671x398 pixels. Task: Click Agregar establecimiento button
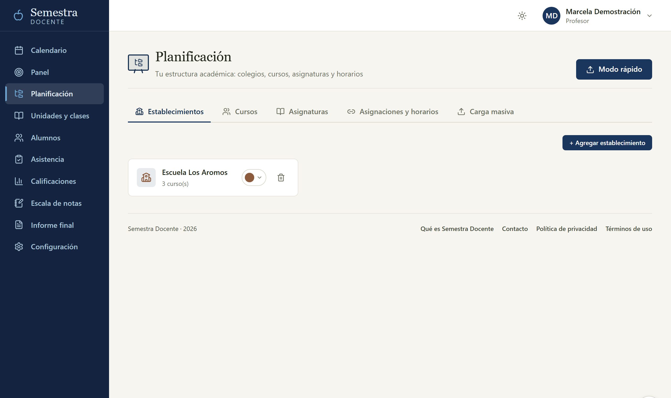[x=607, y=143]
